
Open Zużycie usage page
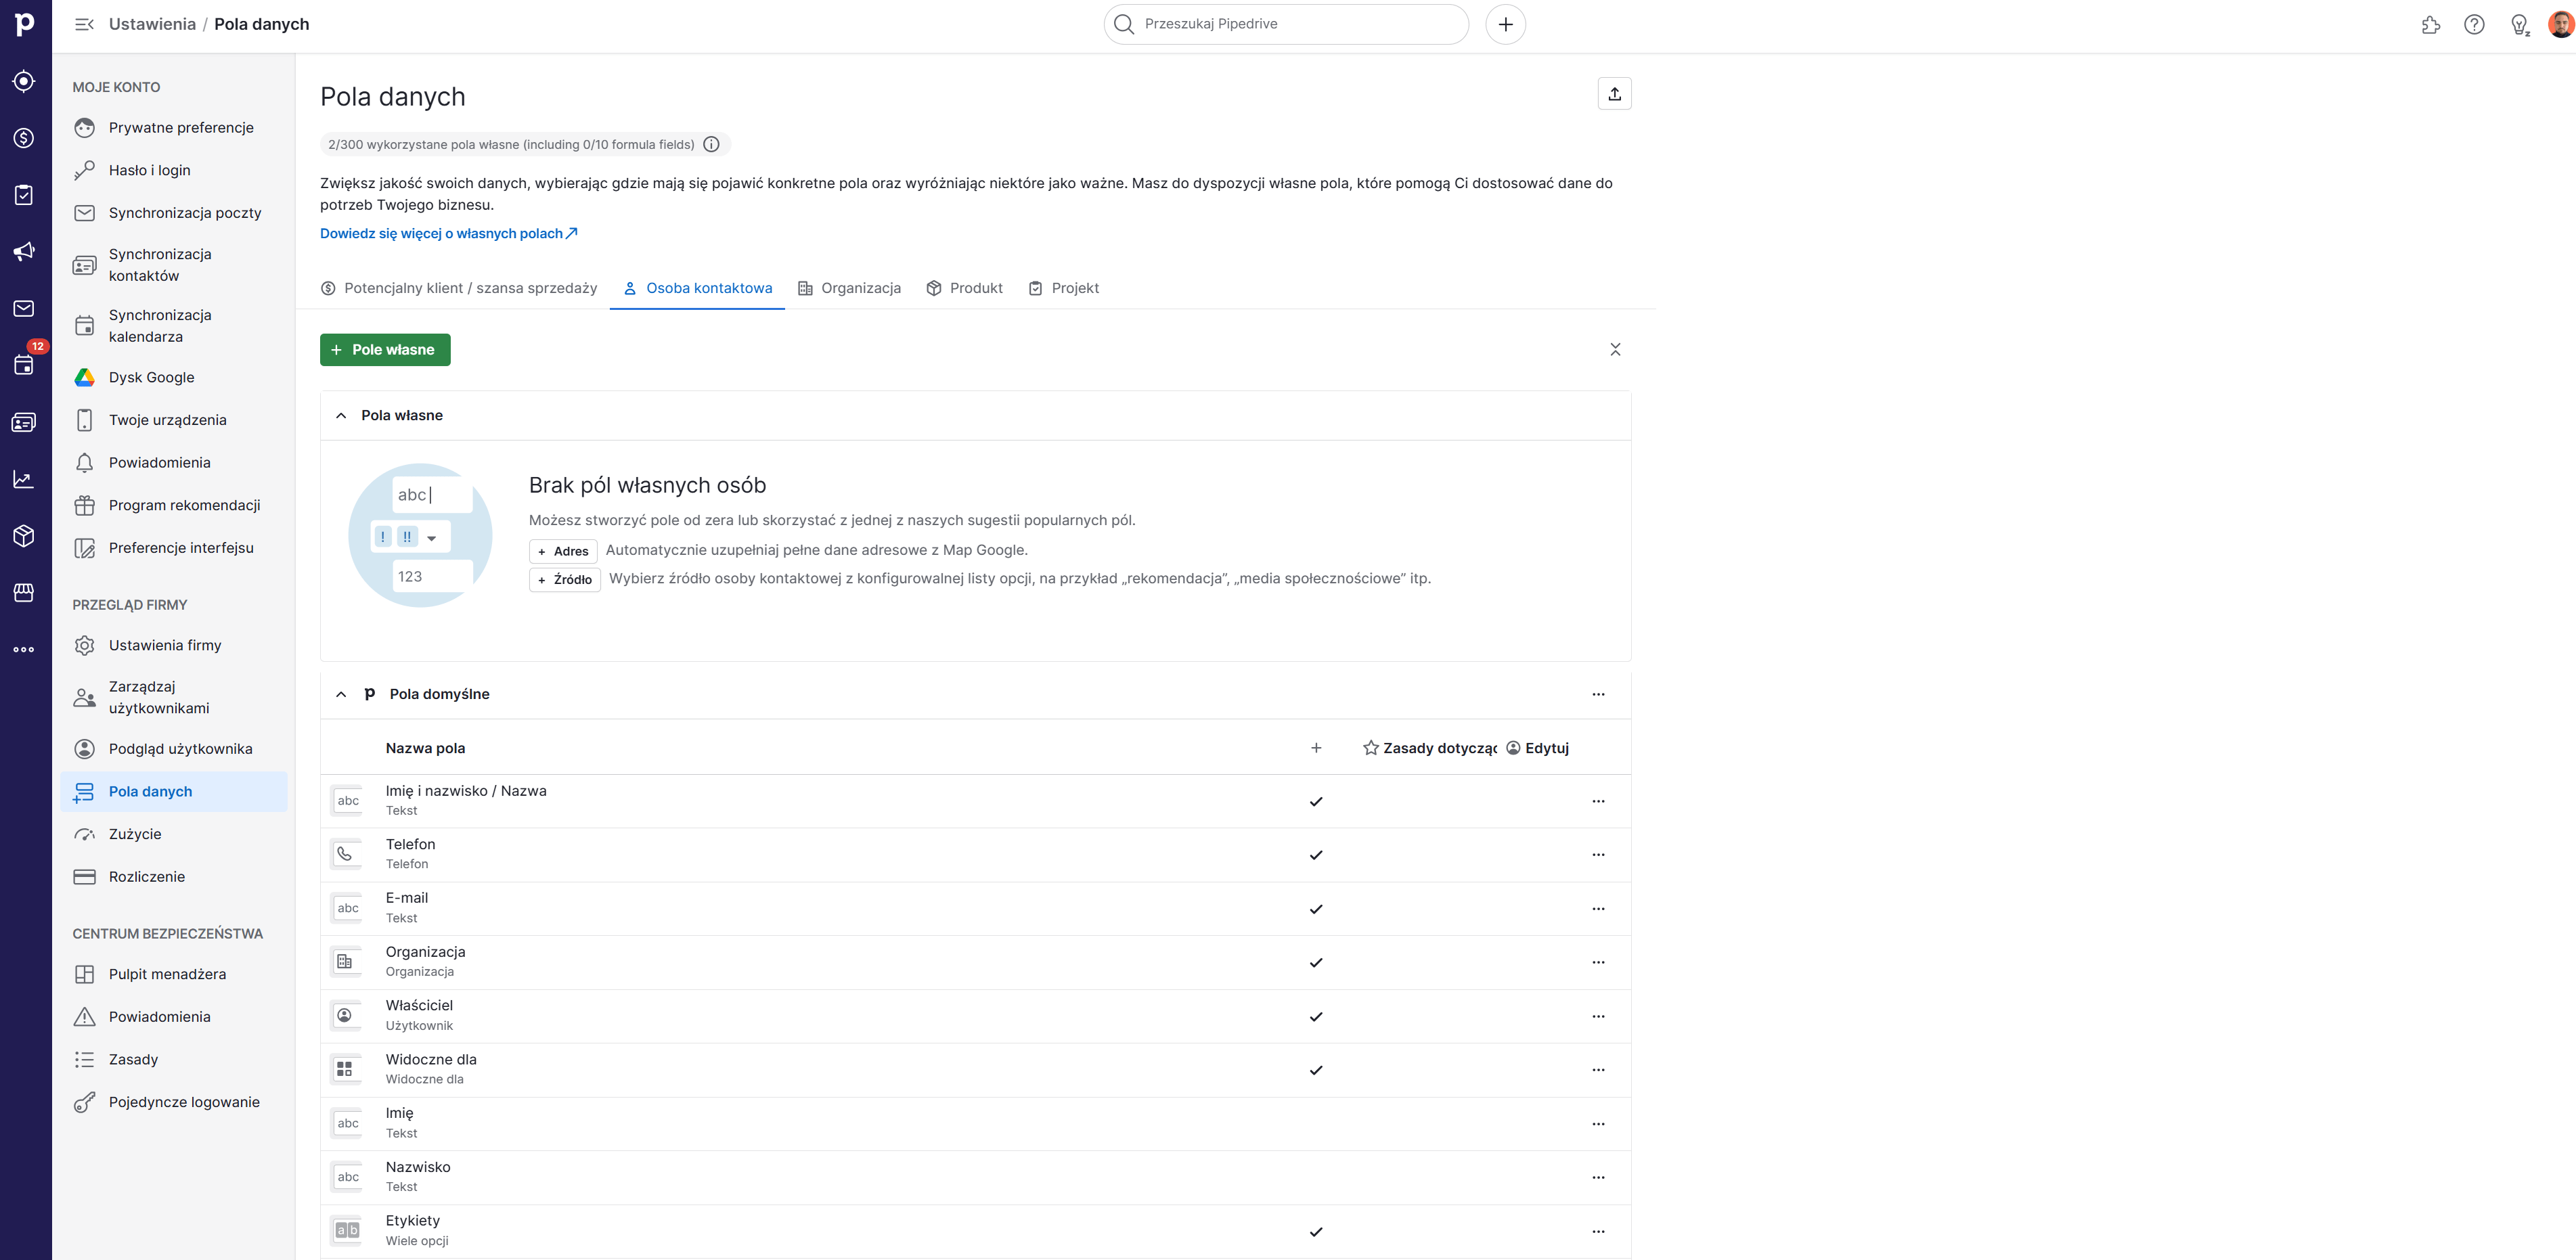(174, 834)
